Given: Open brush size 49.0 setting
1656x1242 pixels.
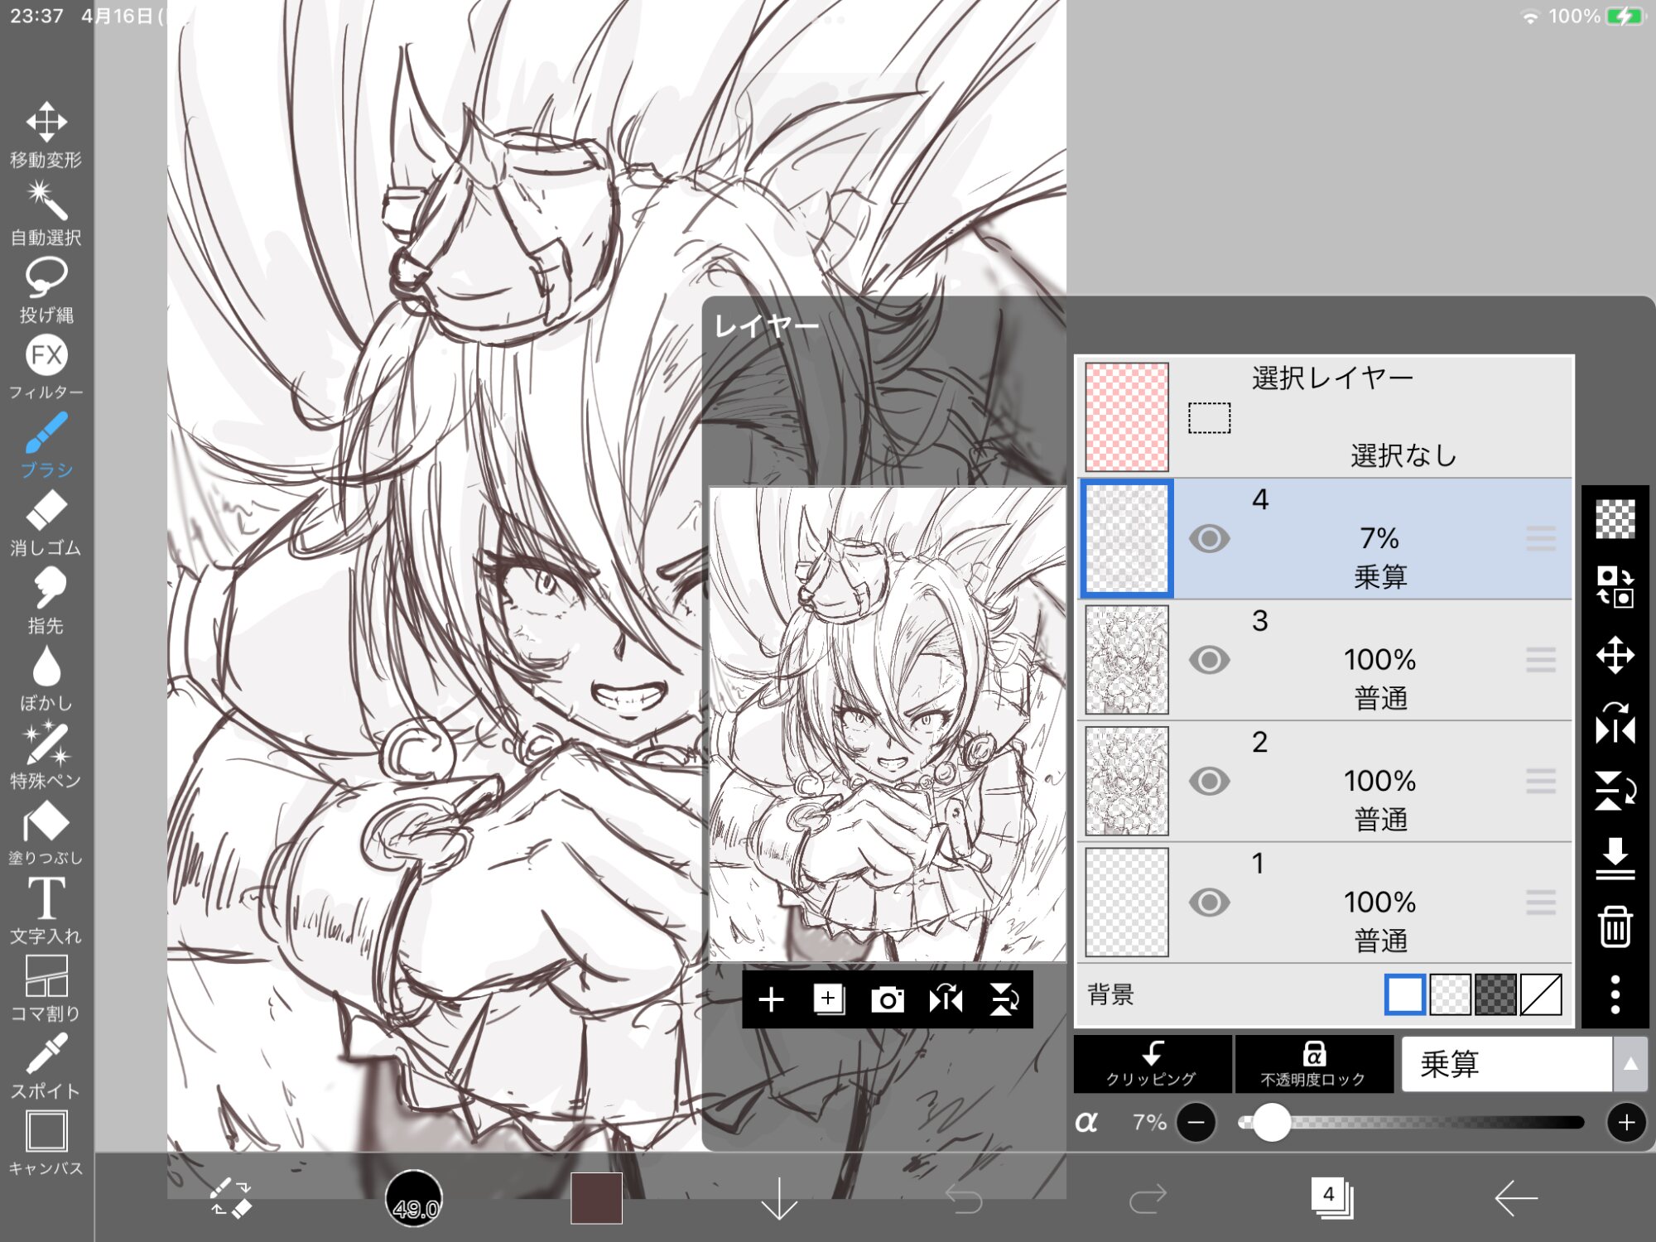Looking at the screenshot, I should [x=414, y=1198].
